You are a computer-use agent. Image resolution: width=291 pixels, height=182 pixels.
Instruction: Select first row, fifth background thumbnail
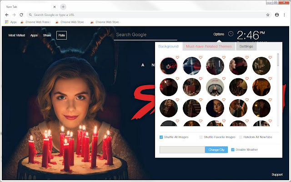coord(261,66)
